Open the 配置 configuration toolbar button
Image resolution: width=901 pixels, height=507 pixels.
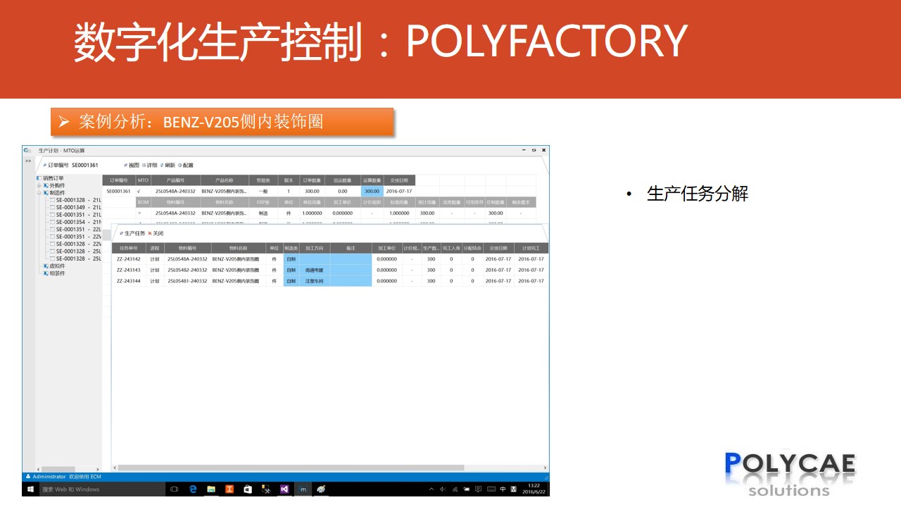pyautogui.click(x=186, y=165)
